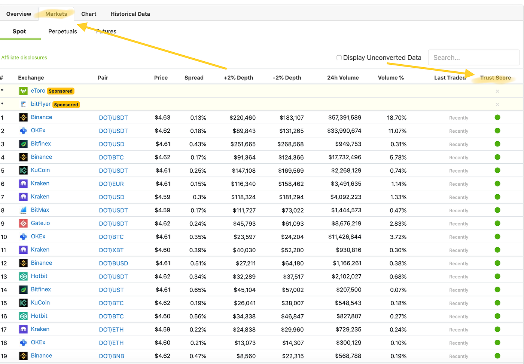The width and height of the screenshot is (524, 364).
Task: Click the Gate.io exchange logo icon
Action: click(23, 223)
